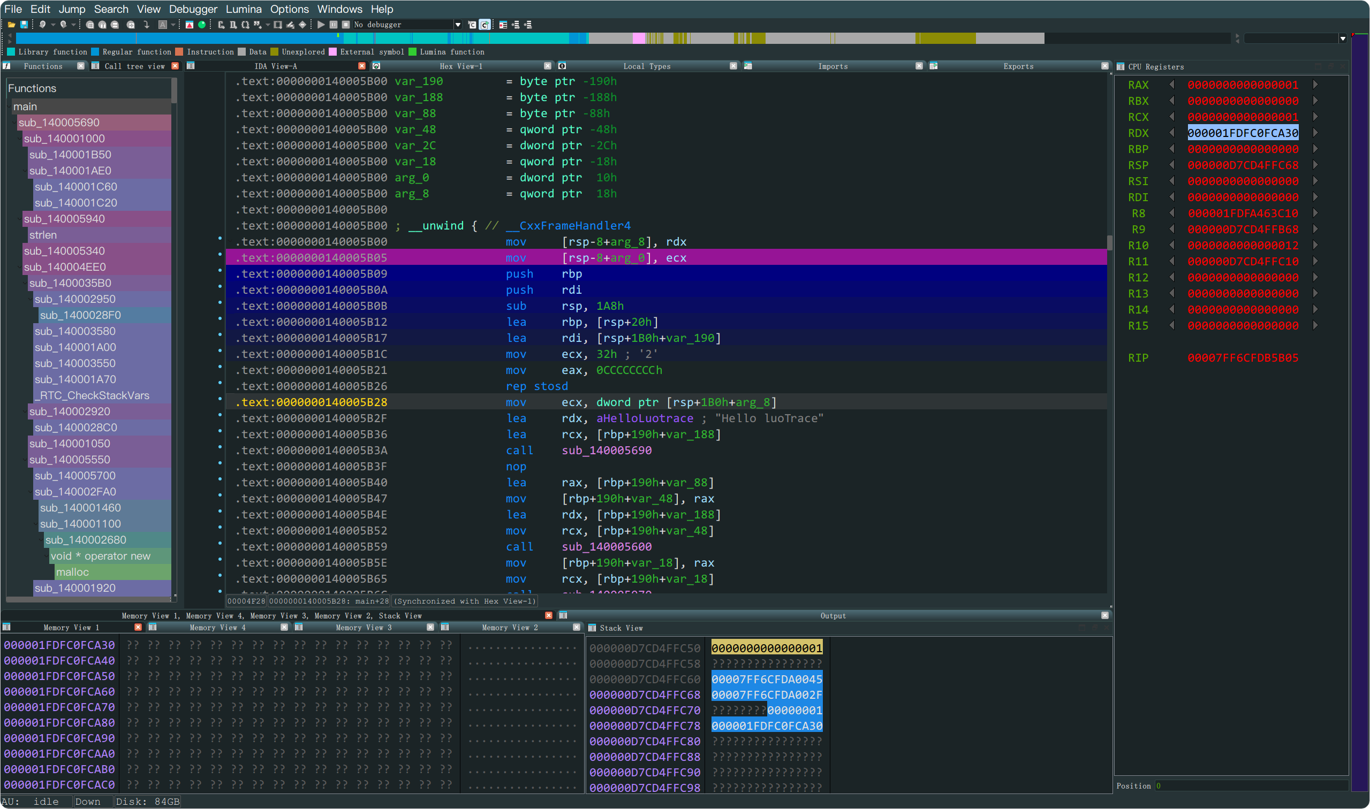Click sub_140005600 call target link
Viewport: 1370px width, 809px height.
click(x=607, y=546)
